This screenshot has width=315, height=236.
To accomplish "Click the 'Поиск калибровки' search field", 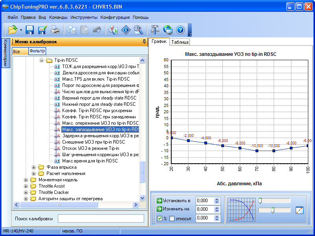I will click(101, 218).
